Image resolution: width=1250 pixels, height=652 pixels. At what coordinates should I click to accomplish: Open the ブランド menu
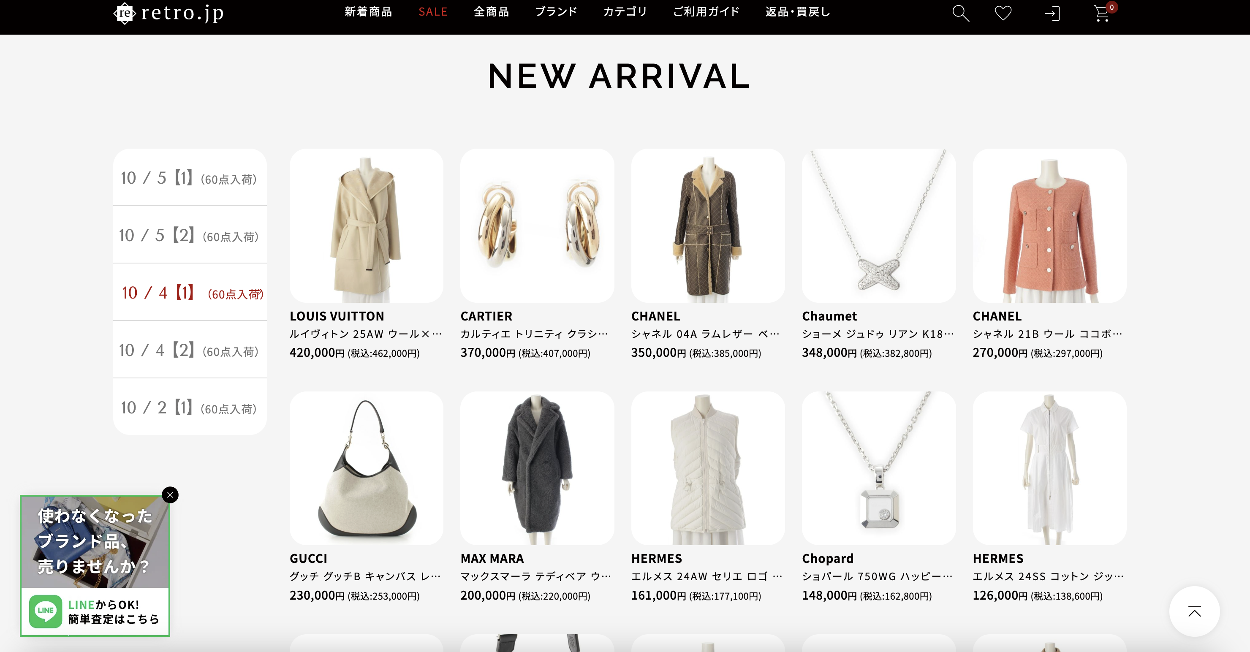[x=556, y=12]
